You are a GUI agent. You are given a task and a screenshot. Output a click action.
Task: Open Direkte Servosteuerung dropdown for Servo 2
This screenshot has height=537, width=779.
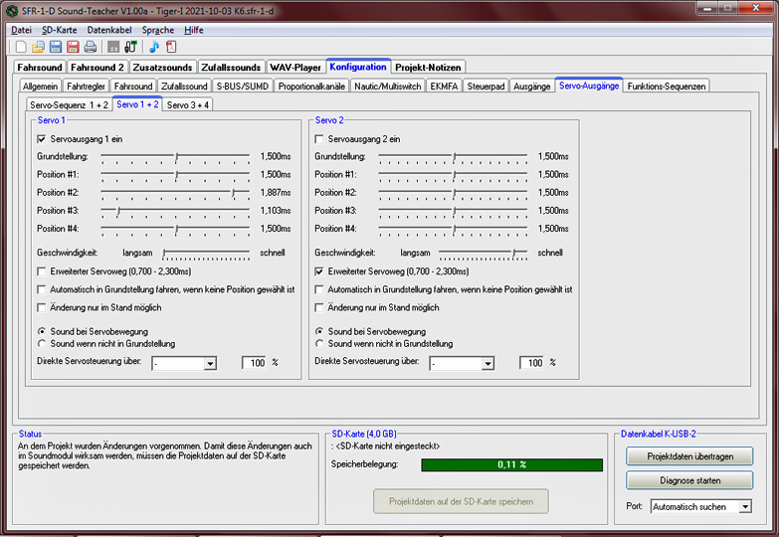(487, 364)
